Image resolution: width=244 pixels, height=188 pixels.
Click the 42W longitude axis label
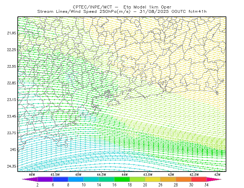click(217, 175)
